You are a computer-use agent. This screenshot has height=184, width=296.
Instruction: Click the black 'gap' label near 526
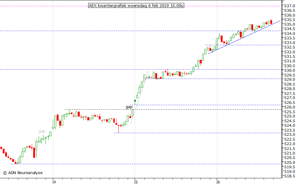(129, 107)
